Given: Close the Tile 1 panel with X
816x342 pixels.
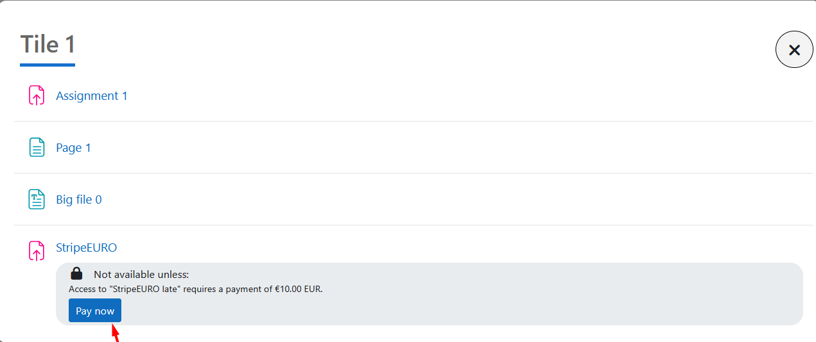Looking at the screenshot, I should 794,49.
